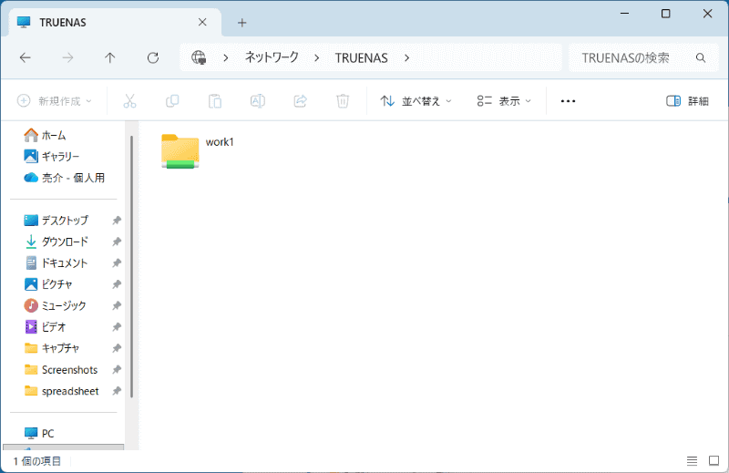This screenshot has height=473, width=729.
Task: Open spreadsheet folder in the sidebar
Action: [x=61, y=391]
